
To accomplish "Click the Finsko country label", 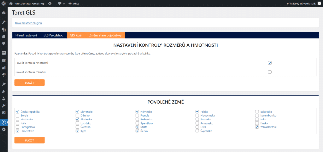I will click(265, 123).
